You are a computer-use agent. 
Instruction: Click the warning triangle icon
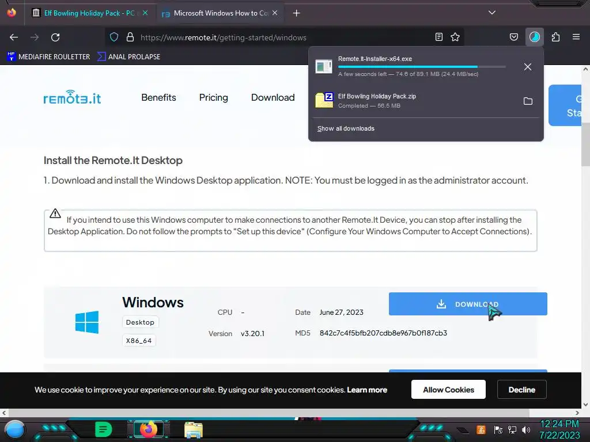point(55,214)
